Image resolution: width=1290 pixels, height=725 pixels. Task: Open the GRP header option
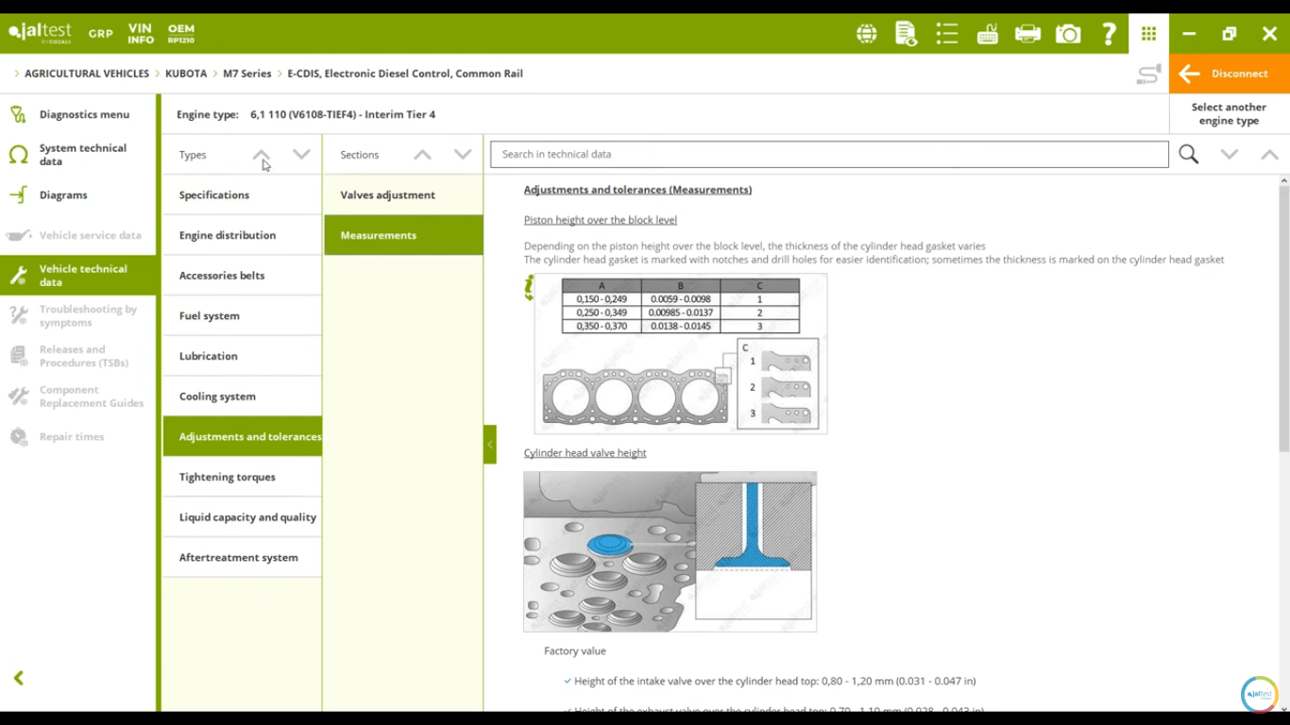(x=101, y=34)
